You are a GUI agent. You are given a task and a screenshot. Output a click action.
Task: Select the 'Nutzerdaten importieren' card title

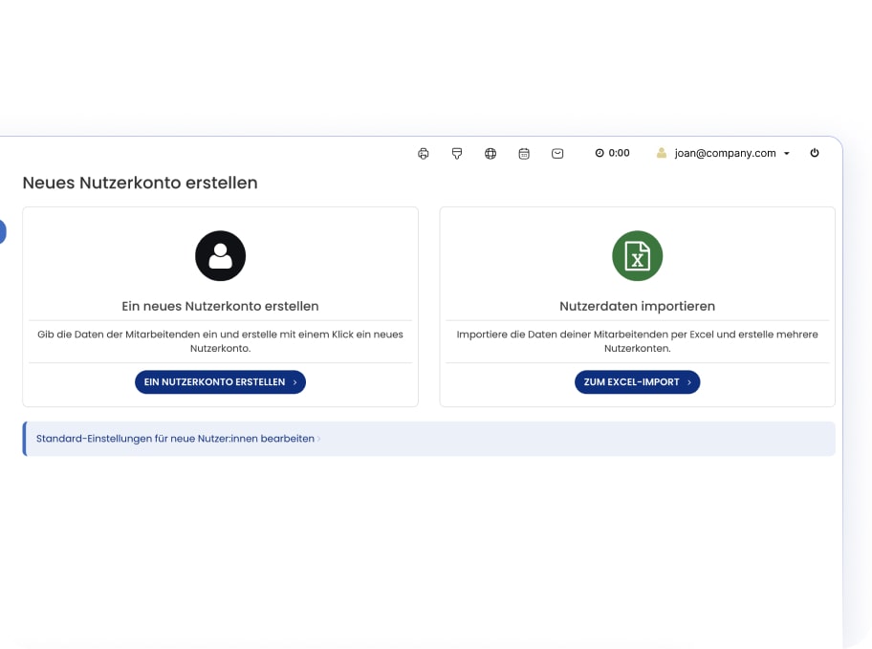tap(637, 306)
